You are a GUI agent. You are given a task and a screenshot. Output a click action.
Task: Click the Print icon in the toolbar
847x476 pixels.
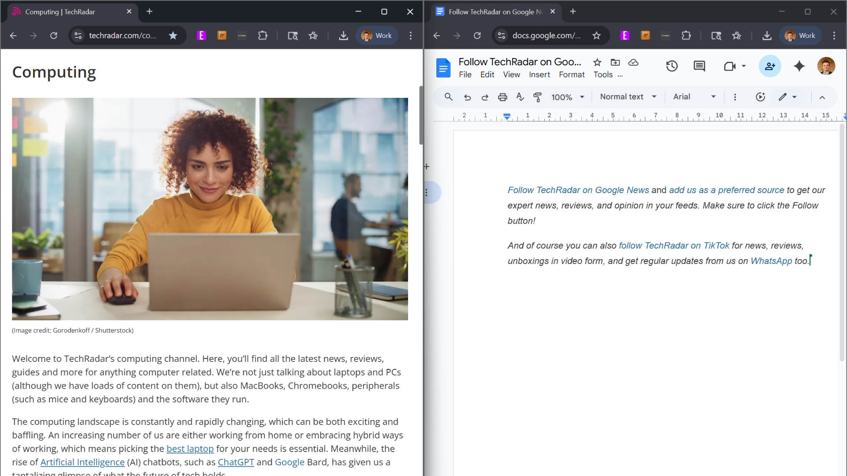[502, 97]
